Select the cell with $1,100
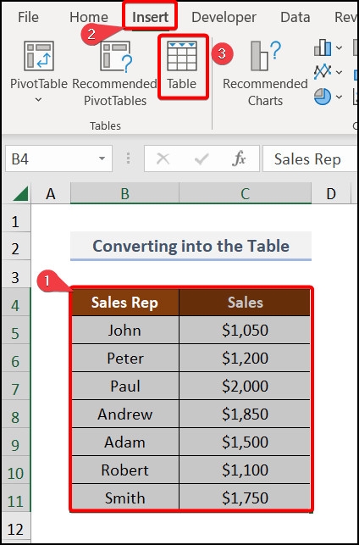 point(246,470)
